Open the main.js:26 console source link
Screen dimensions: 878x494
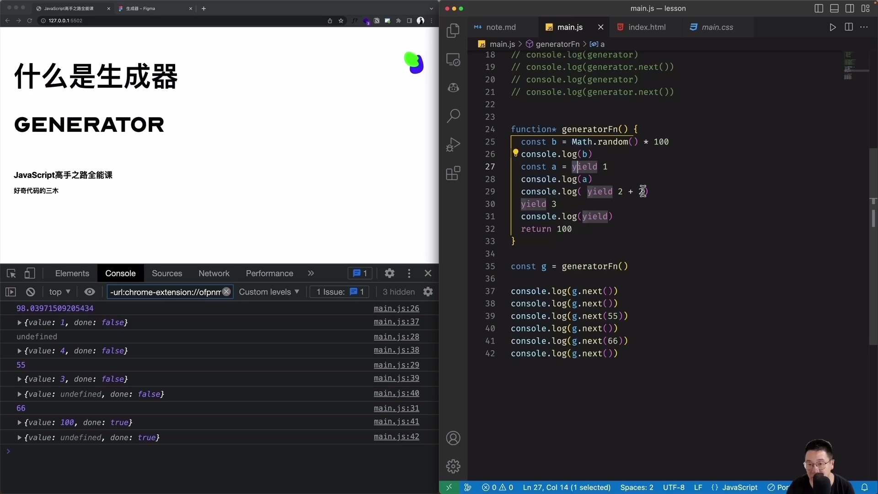click(x=396, y=308)
